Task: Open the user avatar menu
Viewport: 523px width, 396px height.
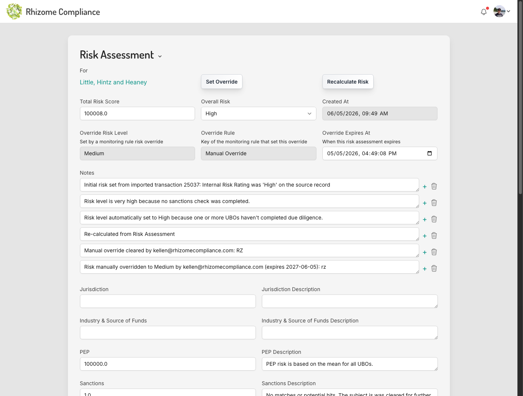Action: pos(499,11)
